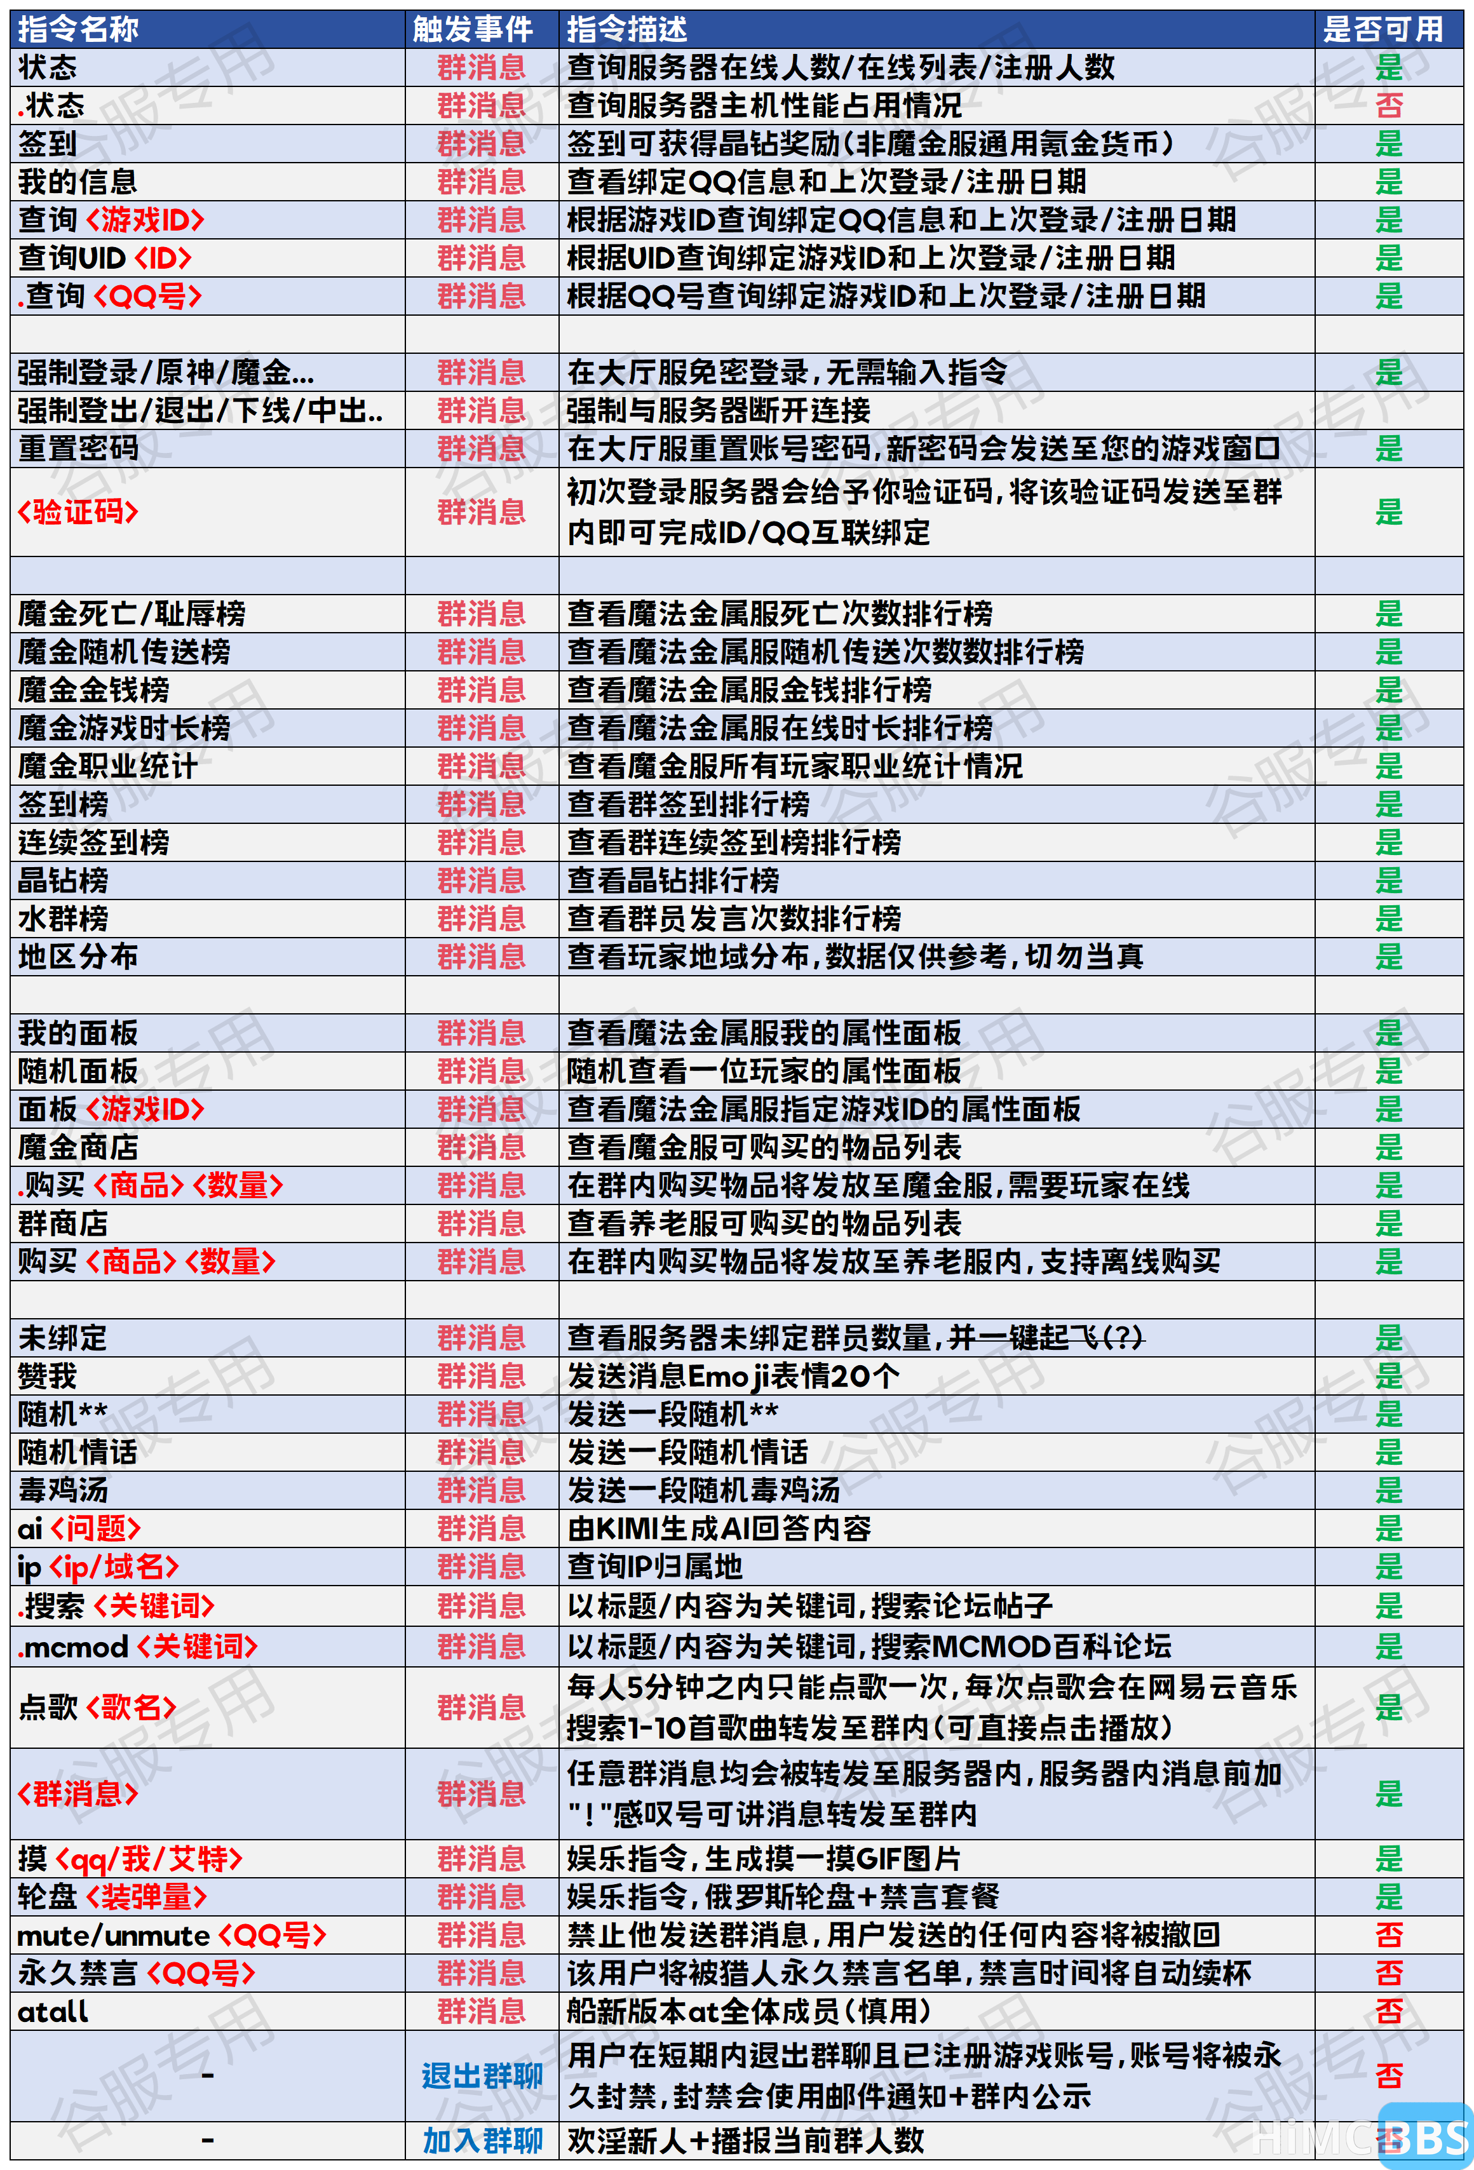Select the 魔金游戏时长榜 command cell
Screen dimensions: 1474x2170
pyautogui.click(x=207, y=727)
